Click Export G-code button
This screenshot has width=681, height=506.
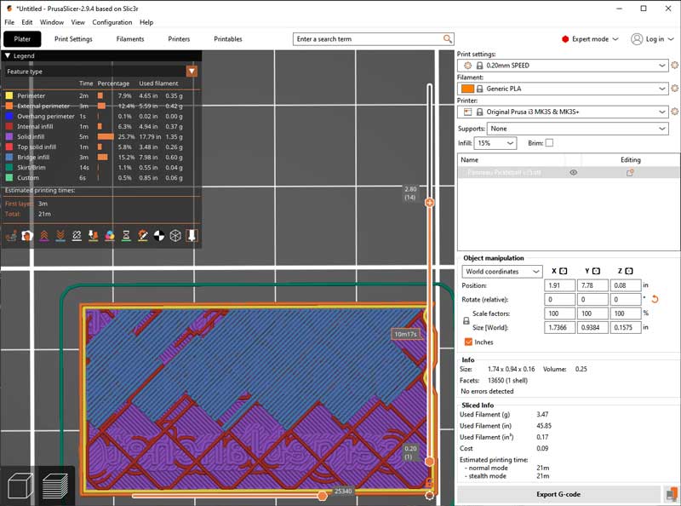pyautogui.click(x=558, y=494)
